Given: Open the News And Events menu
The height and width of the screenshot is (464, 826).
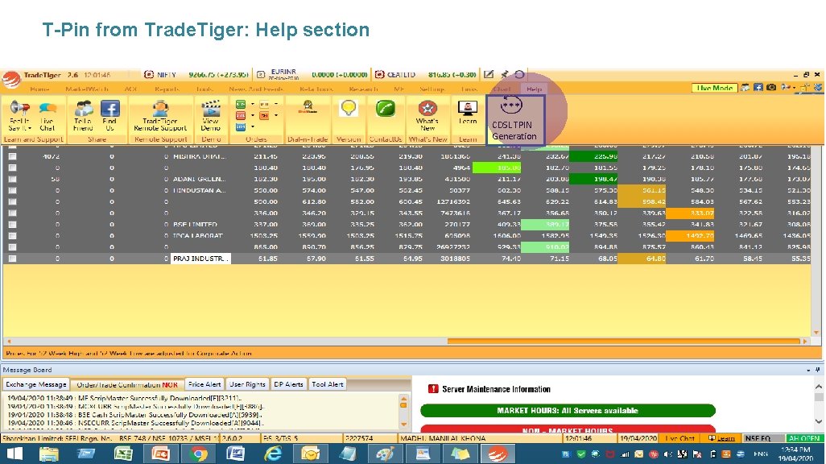Looking at the screenshot, I should tap(258, 89).
